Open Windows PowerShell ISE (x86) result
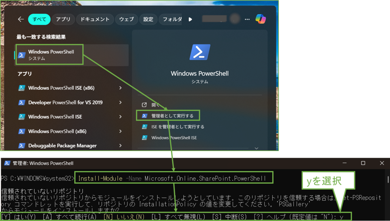Viewport: 390px width, 221px height. (61, 88)
